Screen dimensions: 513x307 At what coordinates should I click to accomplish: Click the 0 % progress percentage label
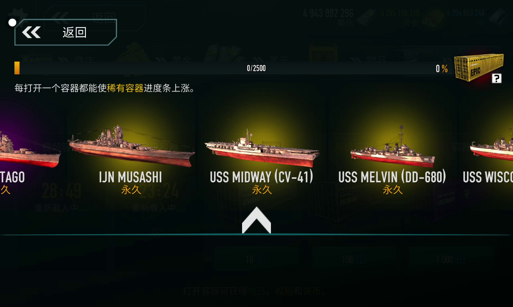(x=442, y=69)
